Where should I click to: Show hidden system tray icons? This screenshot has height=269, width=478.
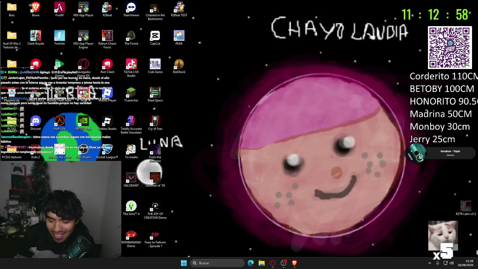[x=429, y=263]
